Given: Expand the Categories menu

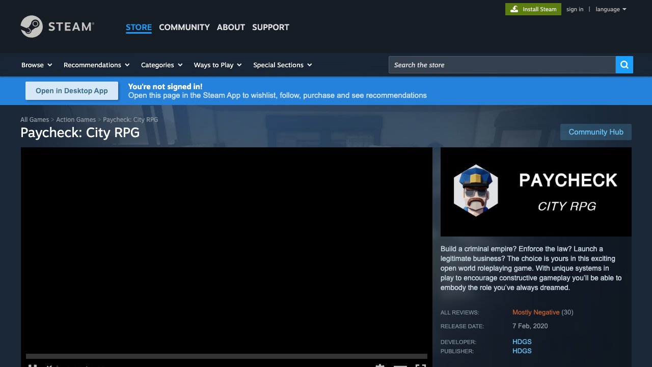Looking at the screenshot, I should pos(161,65).
